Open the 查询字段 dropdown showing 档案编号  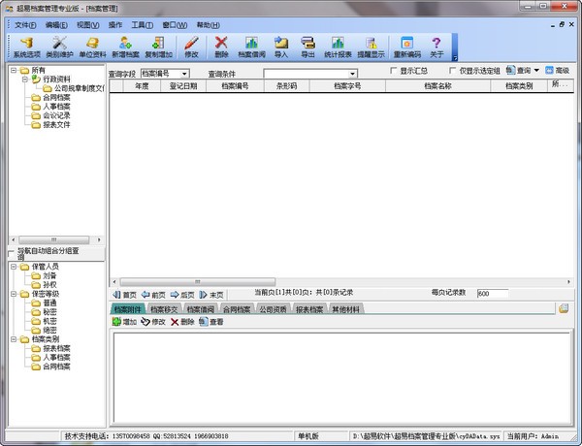click(x=183, y=73)
